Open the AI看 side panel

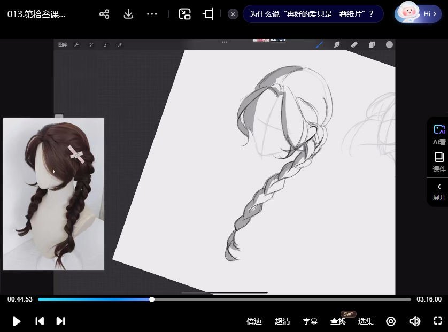coord(439,135)
